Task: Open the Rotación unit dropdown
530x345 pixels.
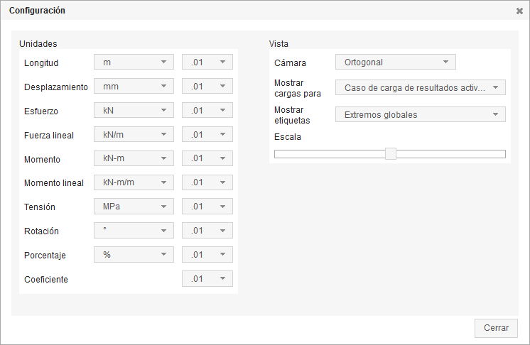Action: pyautogui.click(x=134, y=231)
